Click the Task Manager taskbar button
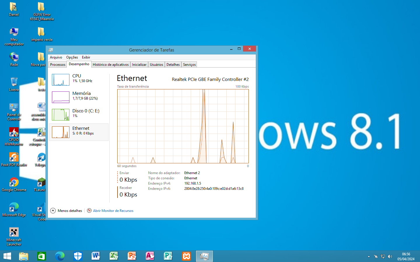 204,256
